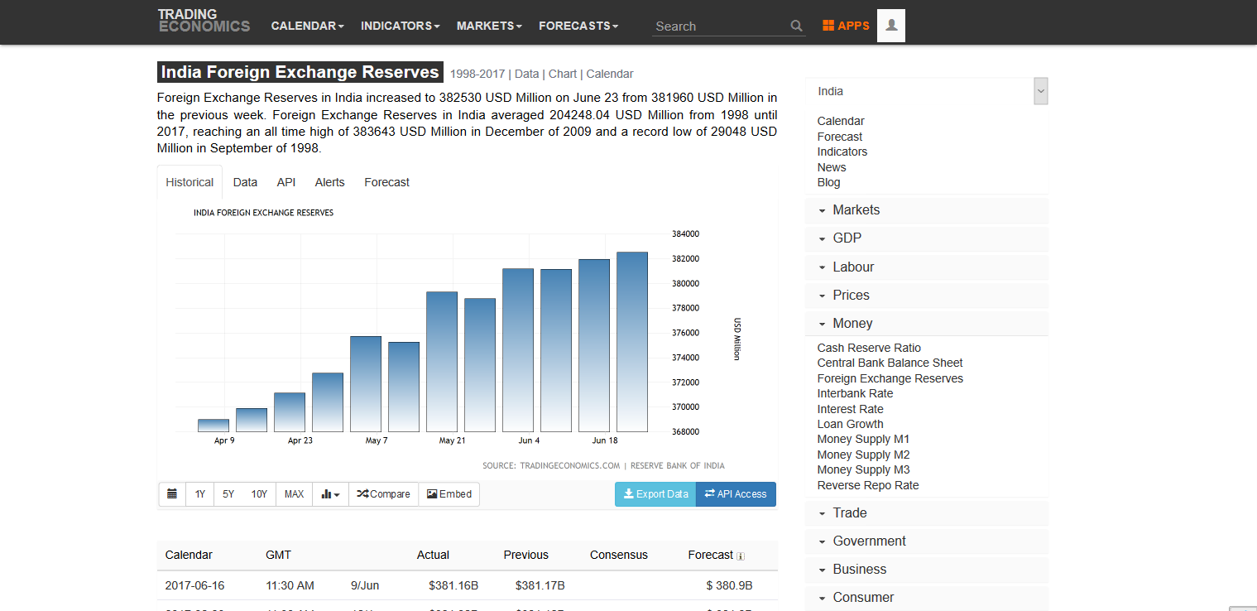Open the calendar date-range icon below chart

point(172,494)
